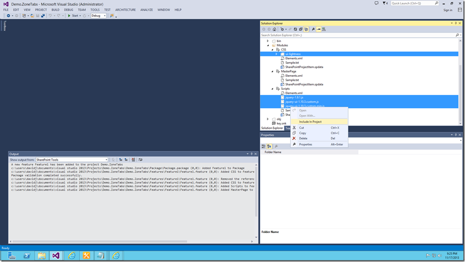Viewport: 465px width, 262px height.
Task: Open the Show output from dropdown
Action: pos(72,160)
